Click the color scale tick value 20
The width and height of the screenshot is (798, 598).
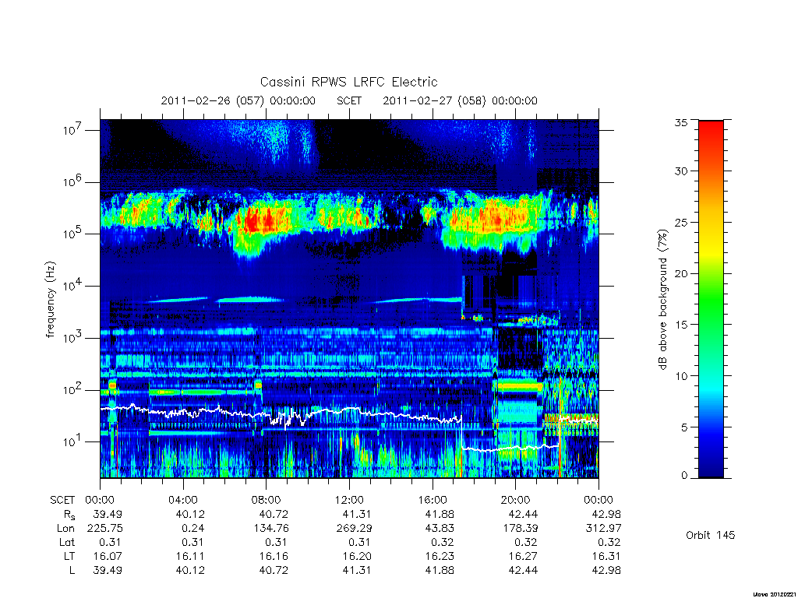680,273
